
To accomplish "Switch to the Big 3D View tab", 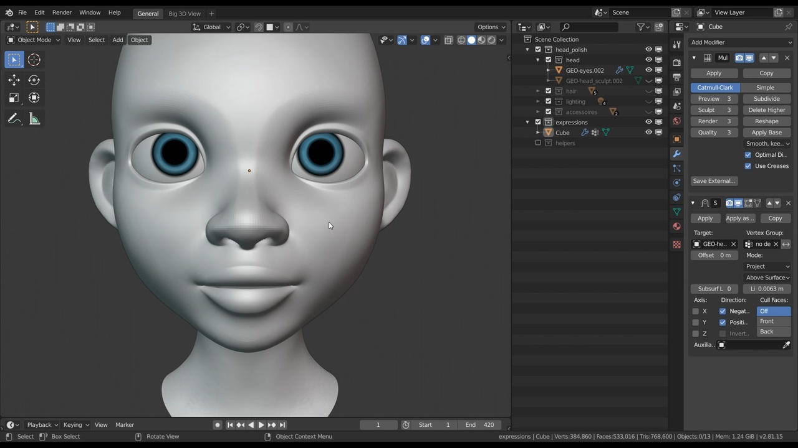I will click(185, 14).
